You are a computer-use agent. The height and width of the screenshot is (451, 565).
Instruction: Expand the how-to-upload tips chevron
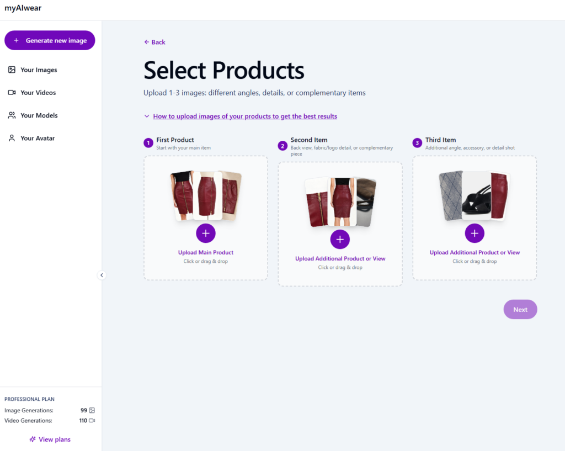[147, 116]
